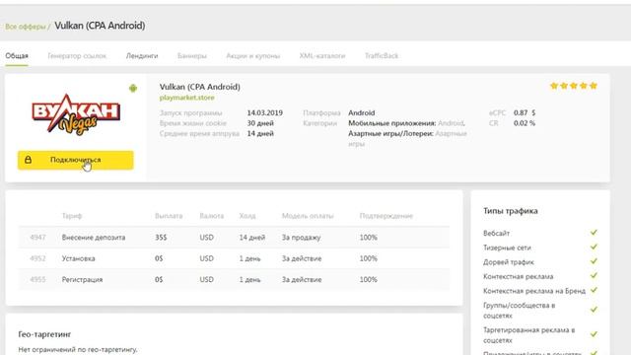Viewport: 631px width, 355px height.
Task: Click the Подтверждение column header
Action: (x=386, y=216)
